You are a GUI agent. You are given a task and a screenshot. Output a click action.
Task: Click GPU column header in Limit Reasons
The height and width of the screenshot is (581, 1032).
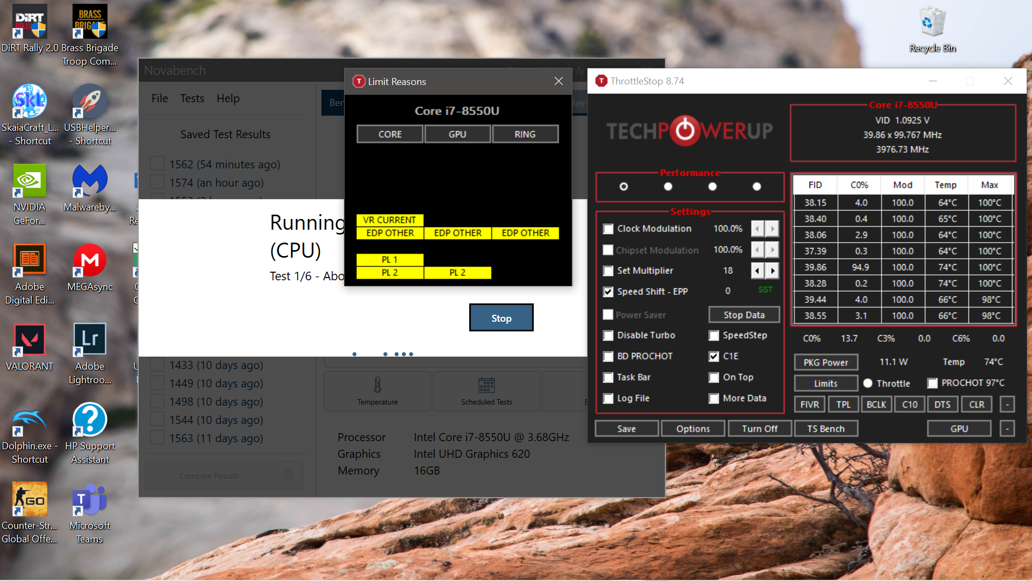pyautogui.click(x=457, y=134)
